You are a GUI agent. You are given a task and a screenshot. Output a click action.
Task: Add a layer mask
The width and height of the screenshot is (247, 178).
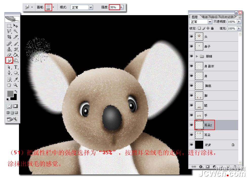[x=208, y=167]
